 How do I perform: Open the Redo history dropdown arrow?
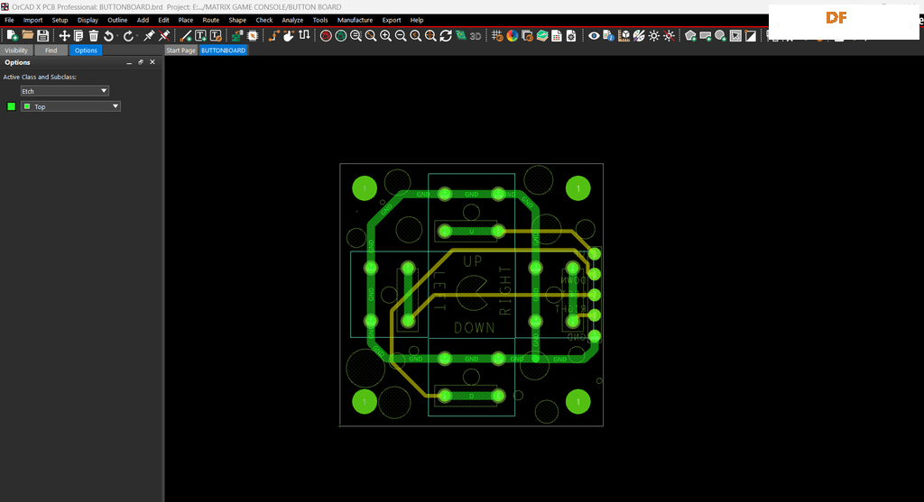point(137,36)
